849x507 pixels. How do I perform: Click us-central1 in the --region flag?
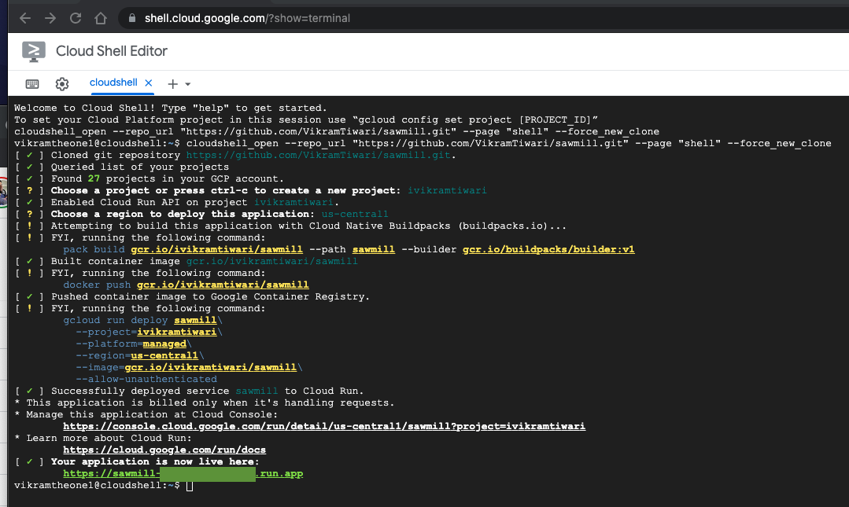tap(164, 355)
